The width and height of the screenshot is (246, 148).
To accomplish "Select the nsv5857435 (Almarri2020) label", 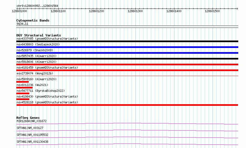I will point(36,56).
